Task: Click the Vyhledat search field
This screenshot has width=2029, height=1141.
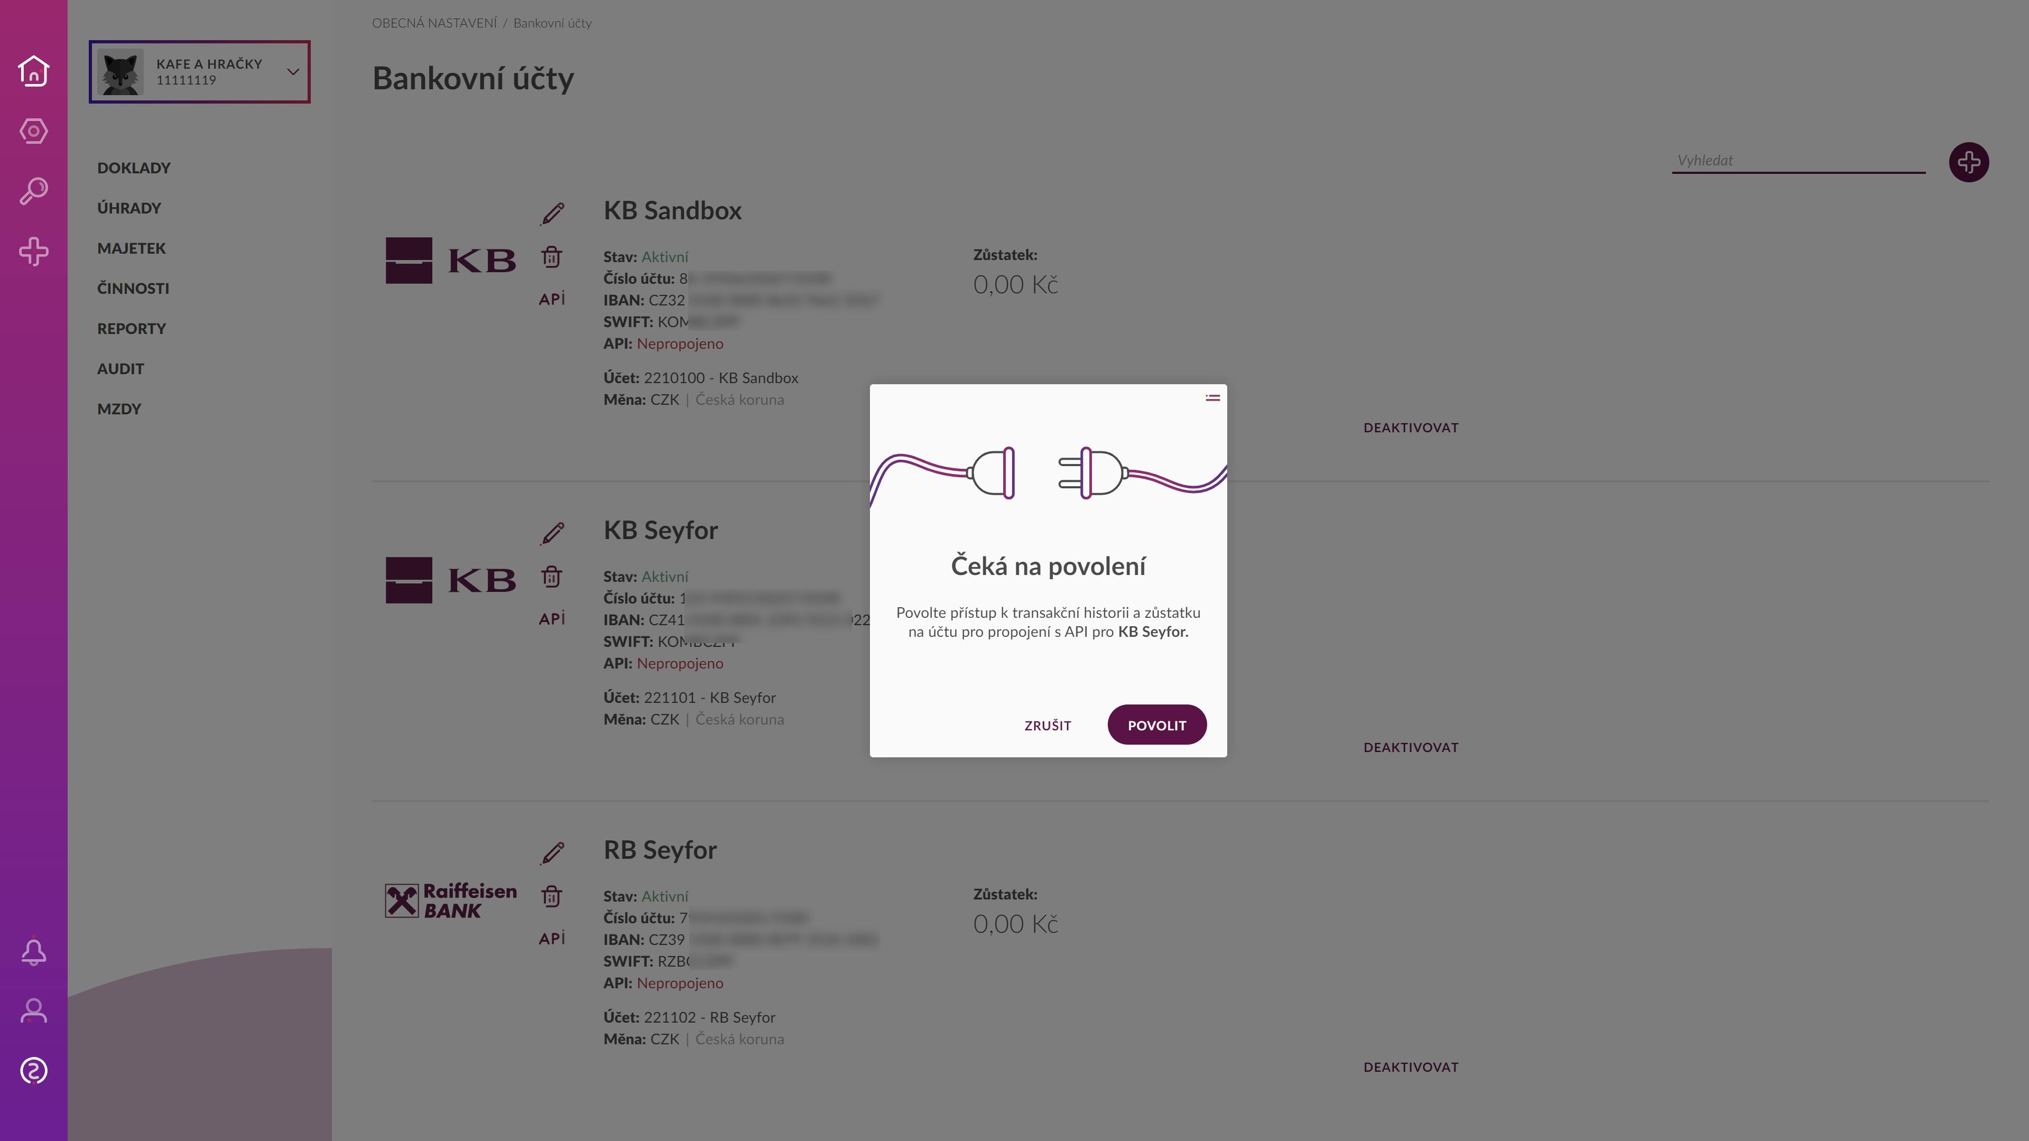Action: coord(1798,161)
